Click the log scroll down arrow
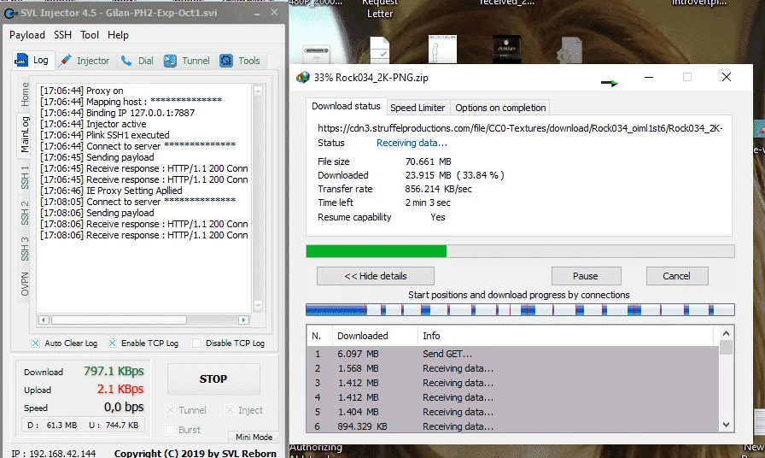Screen dimensions: 765x458 [x=258, y=306]
